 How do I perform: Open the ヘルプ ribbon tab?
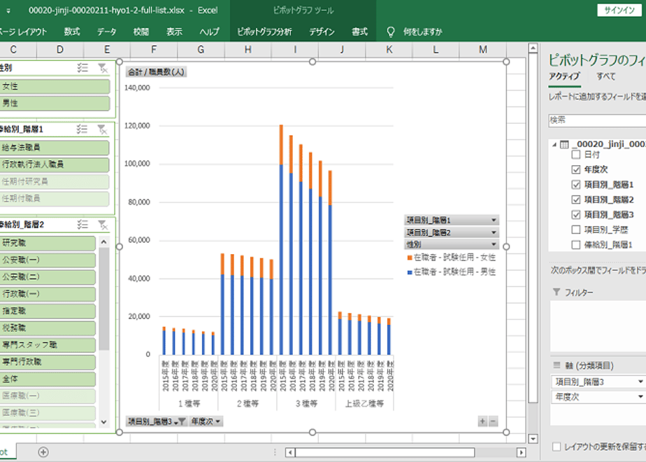(209, 31)
